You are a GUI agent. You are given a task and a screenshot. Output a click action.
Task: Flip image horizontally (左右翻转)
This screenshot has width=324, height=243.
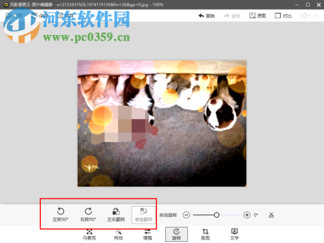116,214
